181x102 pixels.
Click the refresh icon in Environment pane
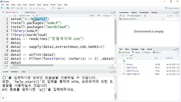pyautogui.click(x=176, y=16)
